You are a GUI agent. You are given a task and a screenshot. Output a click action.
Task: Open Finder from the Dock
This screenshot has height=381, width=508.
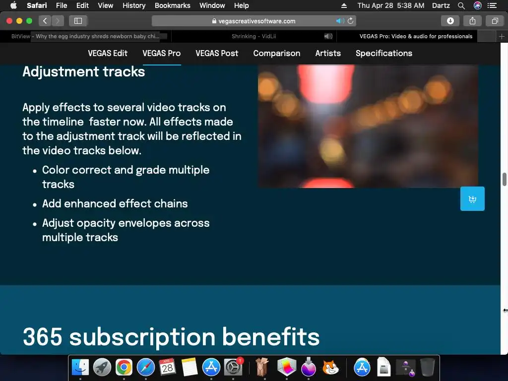[80, 368]
